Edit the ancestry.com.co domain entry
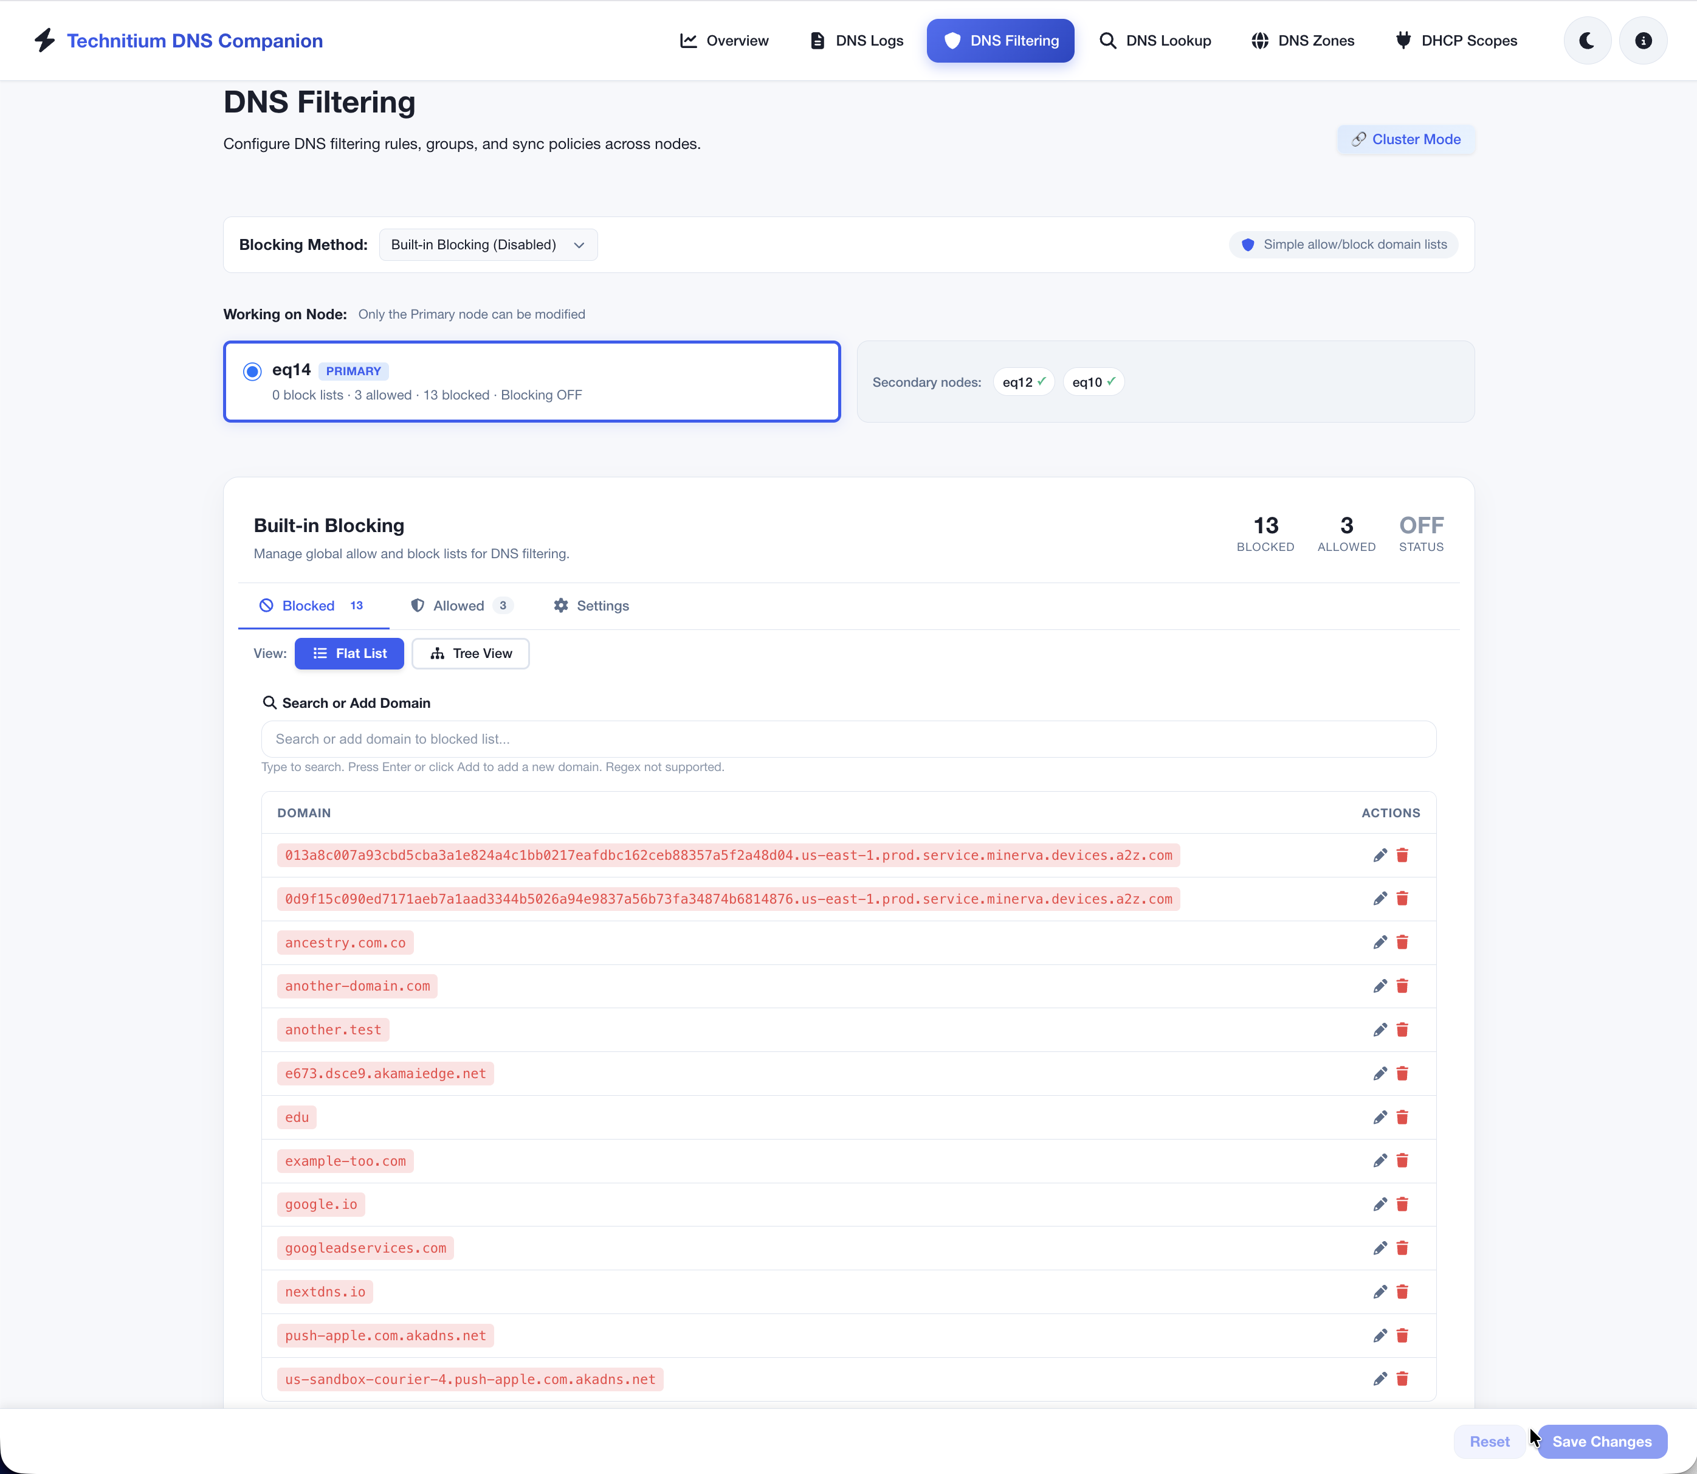Image resolution: width=1697 pixels, height=1474 pixels. tap(1380, 942)
